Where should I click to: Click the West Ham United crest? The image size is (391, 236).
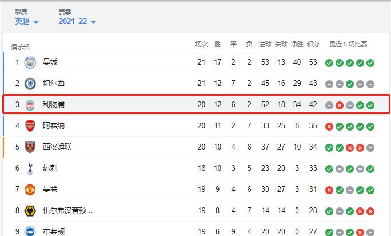[x=30, y=147]
